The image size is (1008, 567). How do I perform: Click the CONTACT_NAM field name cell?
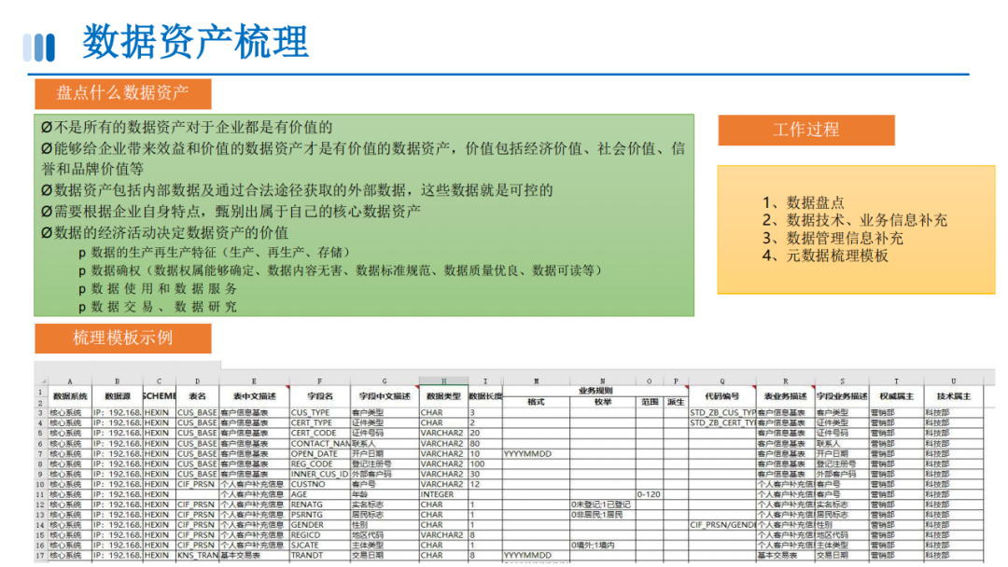pos(319,444)
